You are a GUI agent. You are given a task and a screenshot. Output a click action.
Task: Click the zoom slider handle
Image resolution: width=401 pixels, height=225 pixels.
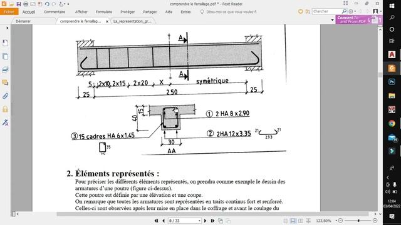click(358, 221)
